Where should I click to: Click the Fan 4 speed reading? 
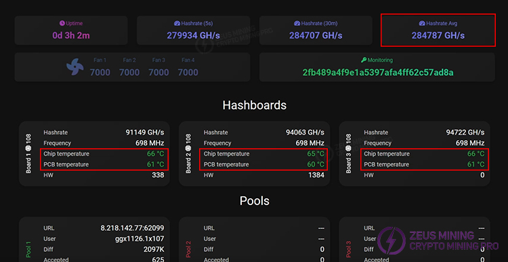[188, 72]
